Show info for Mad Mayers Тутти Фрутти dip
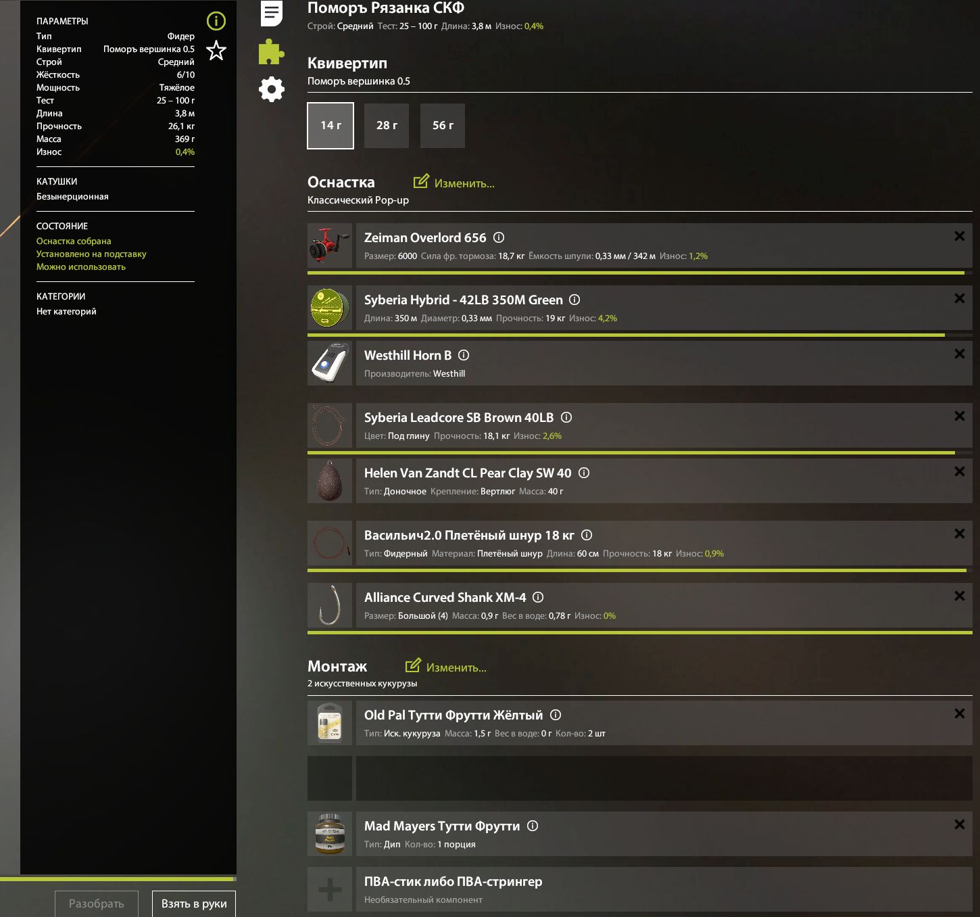The height and width of the screenshot is (917, 980). pos(533,826)
